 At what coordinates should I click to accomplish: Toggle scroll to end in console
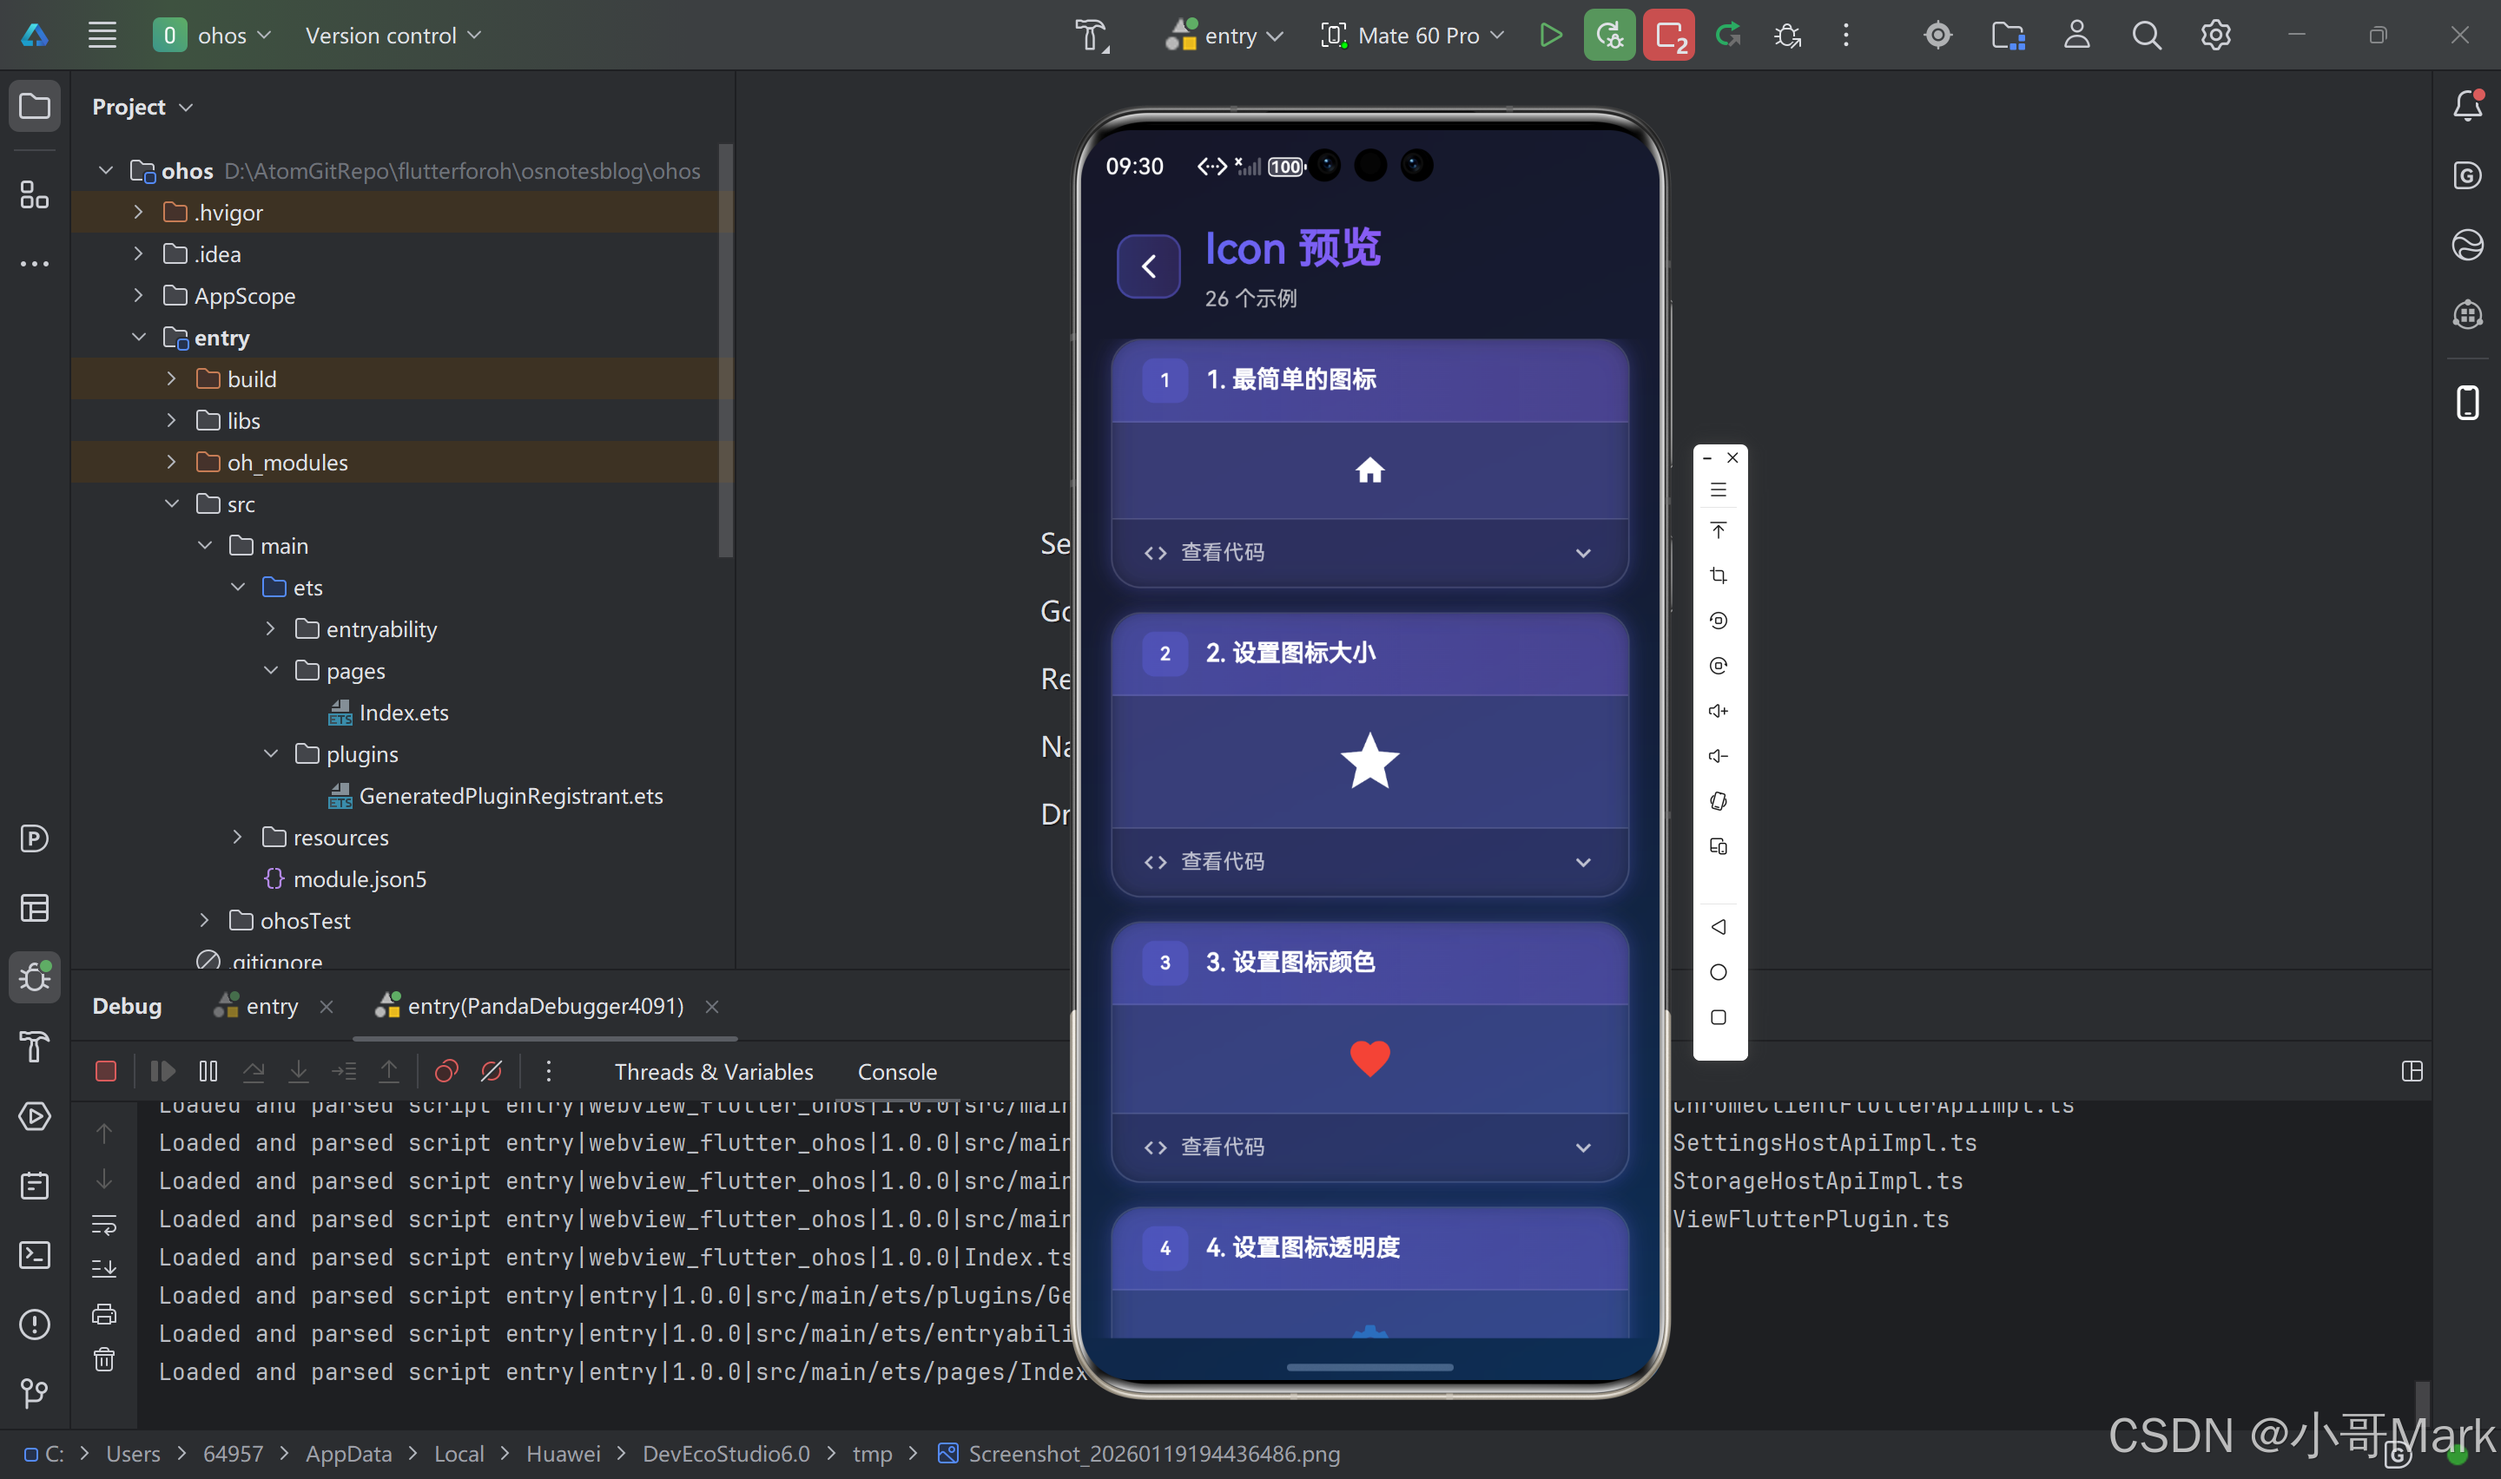coord(103,1269)
